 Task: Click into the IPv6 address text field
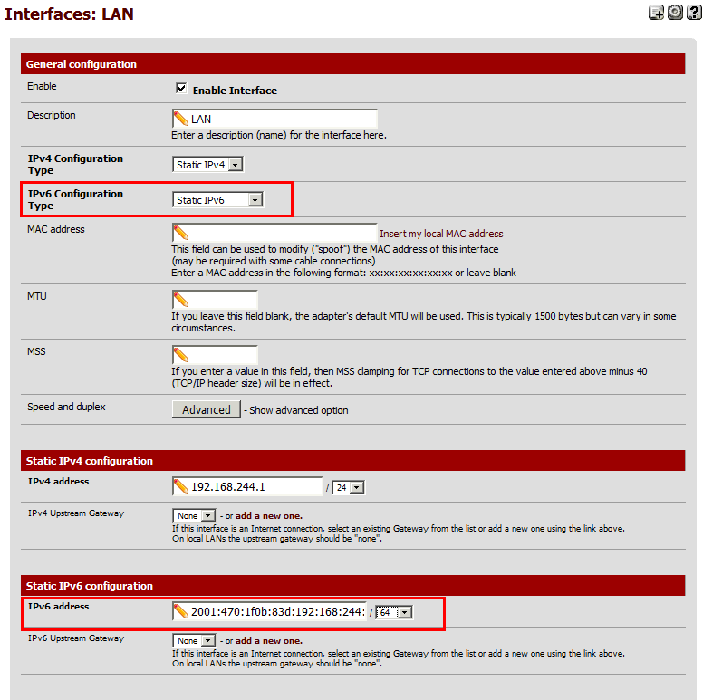(276, 612)
